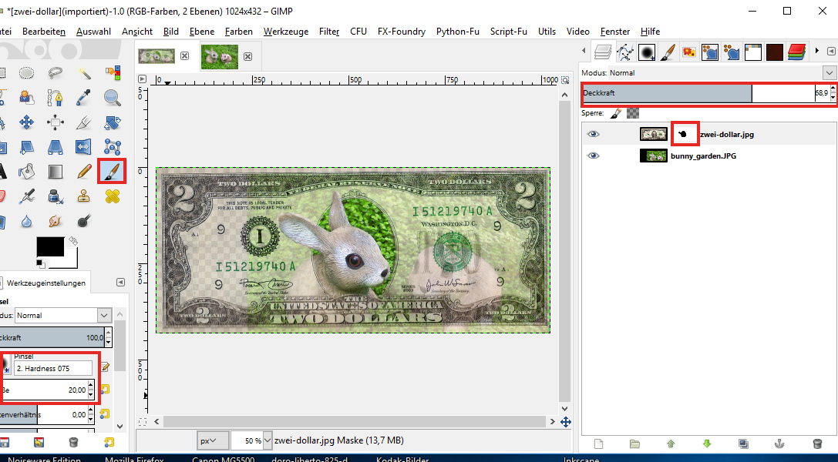838x462 pixels.
Task: Open the zoom percentage dropdown
Action: 267,440
